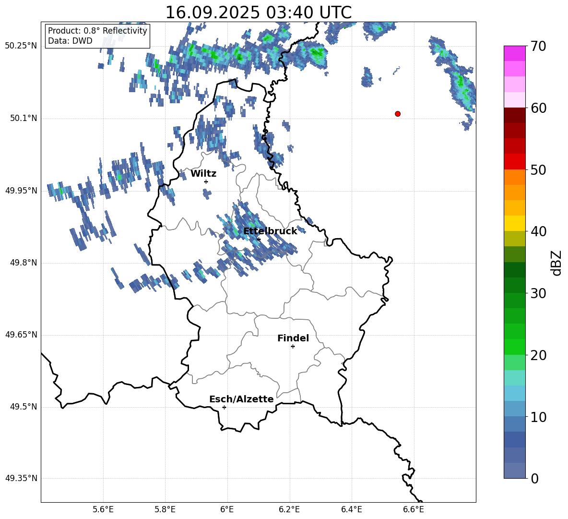The width and height of the screenshot is (568, 519).
Task: Click the Wiltz city label
Action: pos(203,174)
